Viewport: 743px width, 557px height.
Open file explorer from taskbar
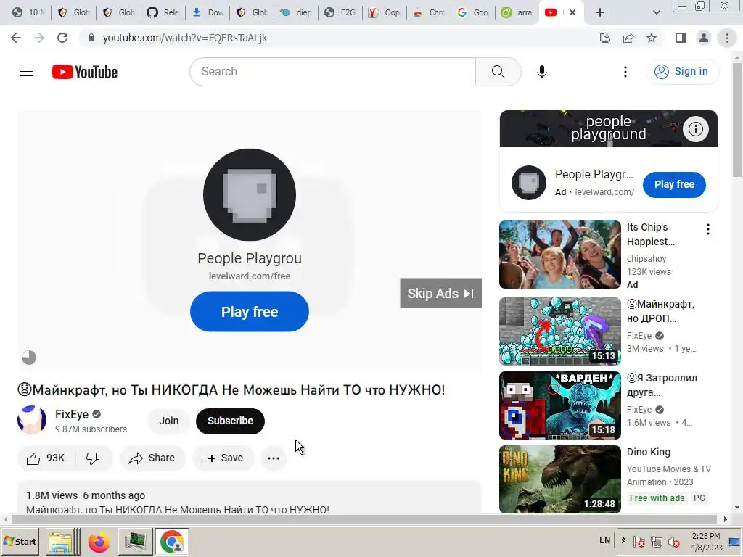(62, 542)
